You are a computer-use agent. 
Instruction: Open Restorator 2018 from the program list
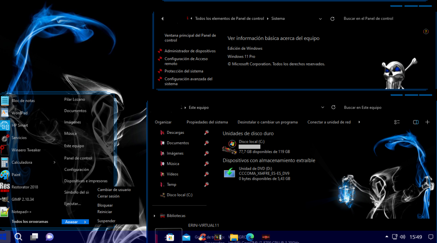(x=5, y=187)
